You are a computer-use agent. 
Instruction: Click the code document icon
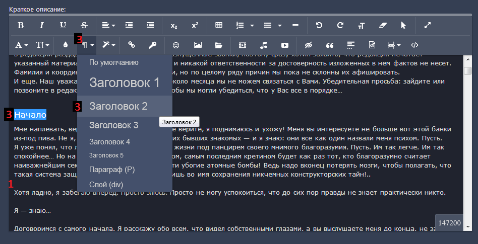[372, 45]
